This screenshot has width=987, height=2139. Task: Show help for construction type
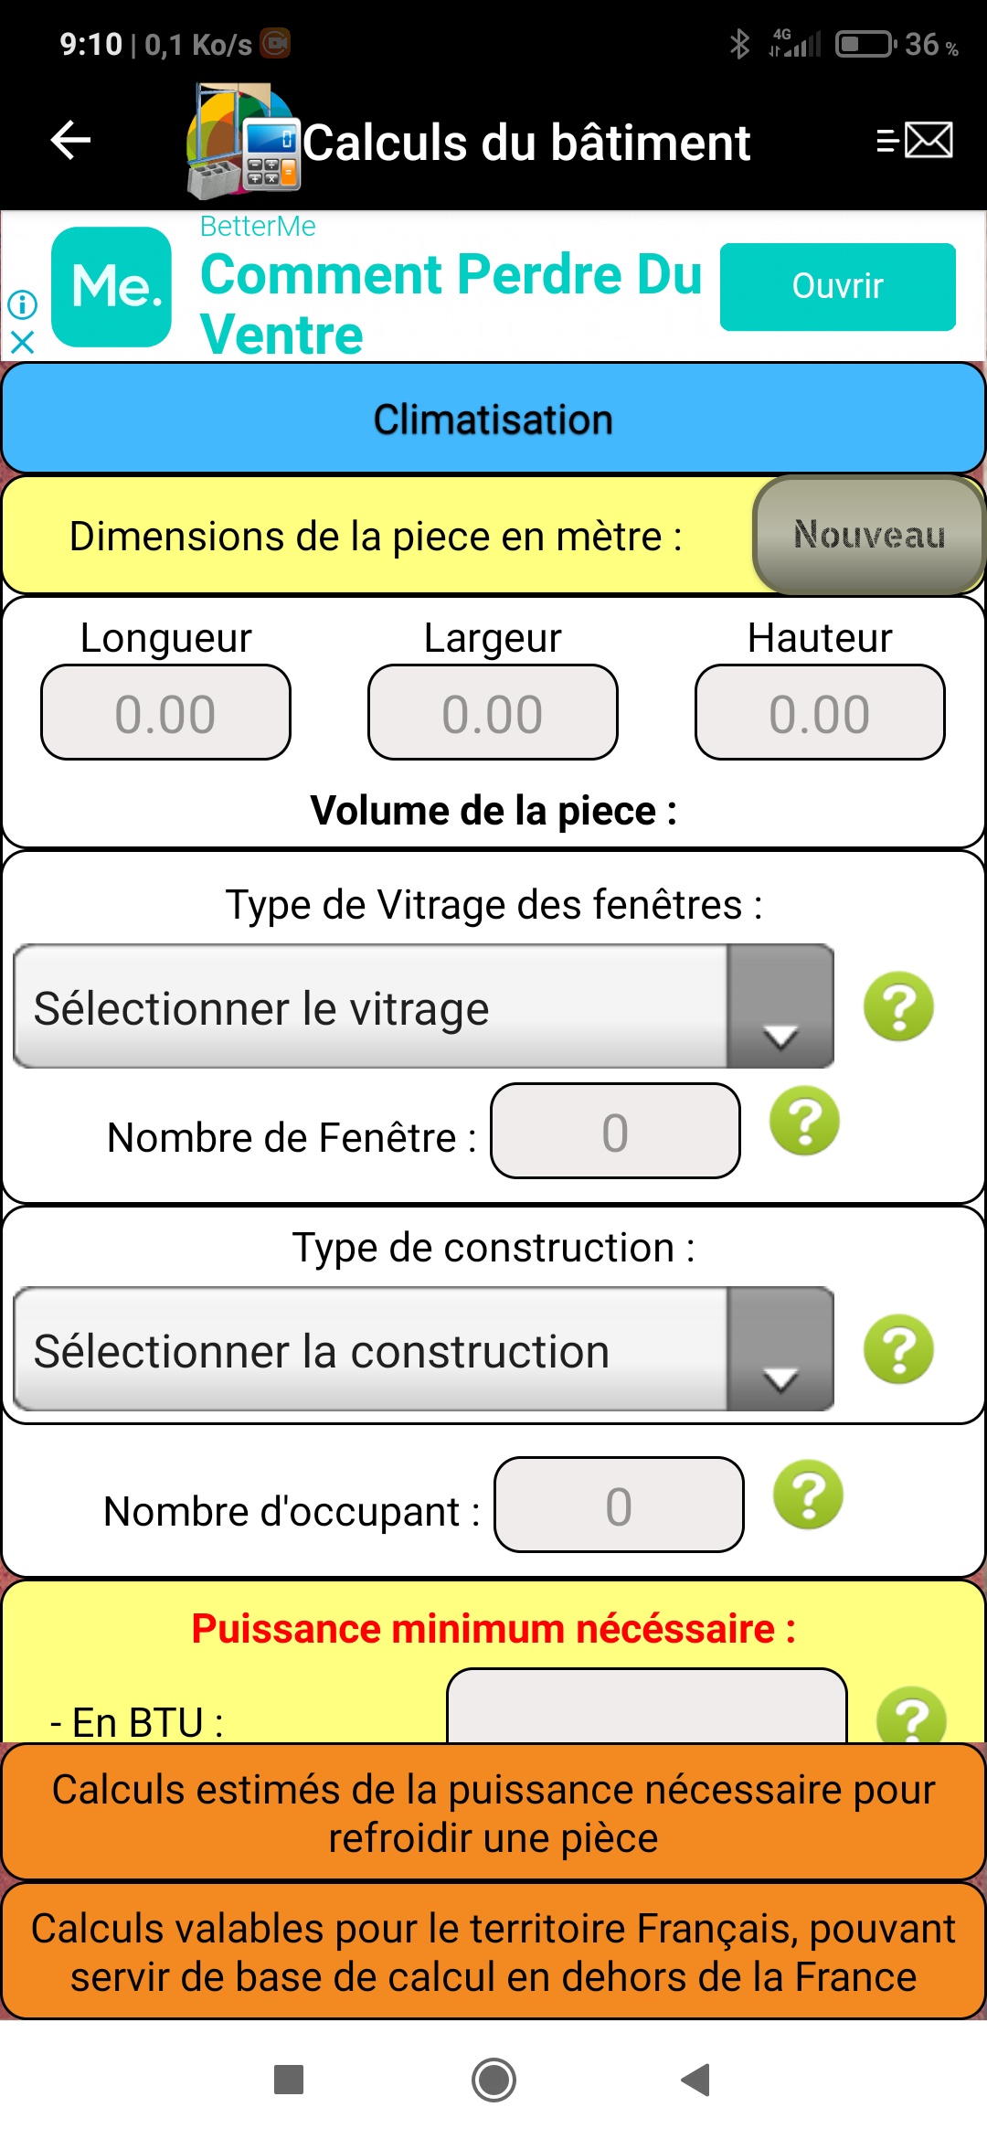898,1349
